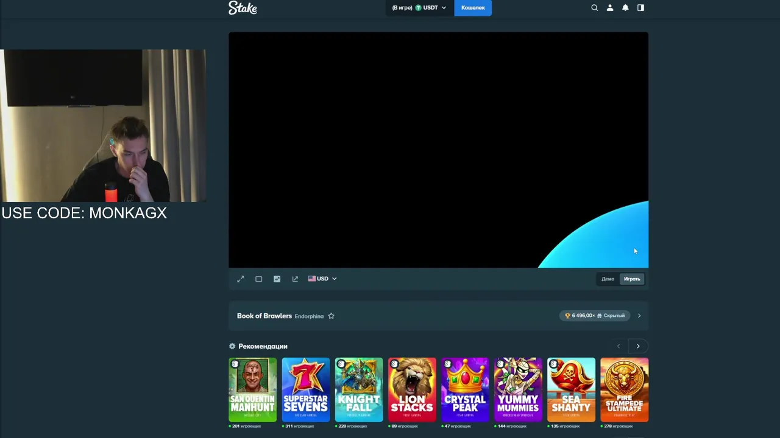Viewport: 780px width, 438px height.
Task: Click the 6 496,00× top win badge
Action: pos(595,316)
